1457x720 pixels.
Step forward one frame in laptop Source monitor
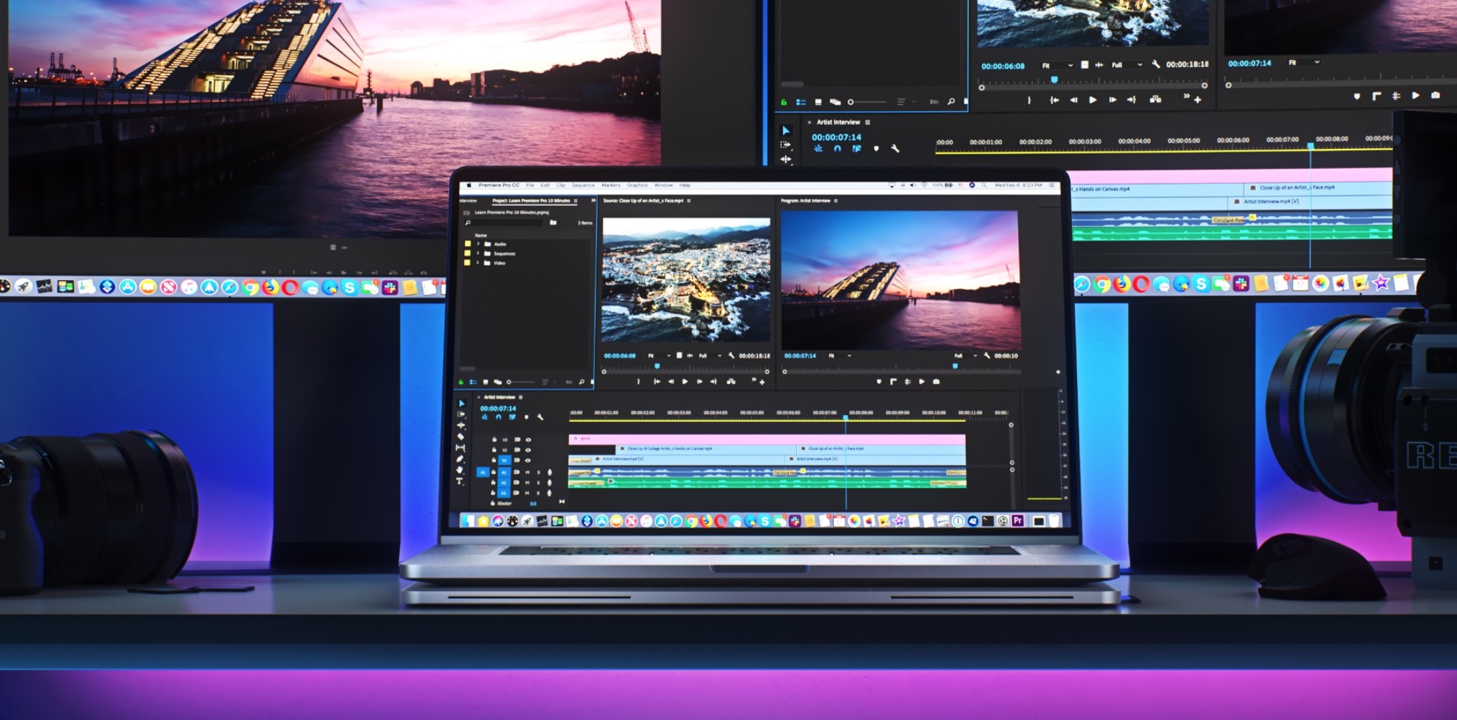pos(699,381)
